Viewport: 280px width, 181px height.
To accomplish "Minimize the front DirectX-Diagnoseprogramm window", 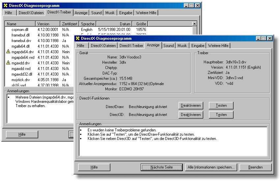I will pos(259,38).
